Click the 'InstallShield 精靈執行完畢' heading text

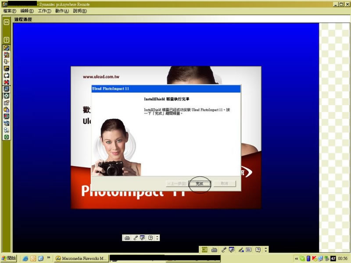[167, 99]
